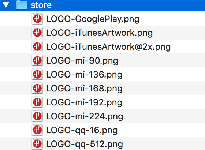Click the LOGO-mi-90.png thumbnail icon

pyautogui.click(x=37, y=60)
